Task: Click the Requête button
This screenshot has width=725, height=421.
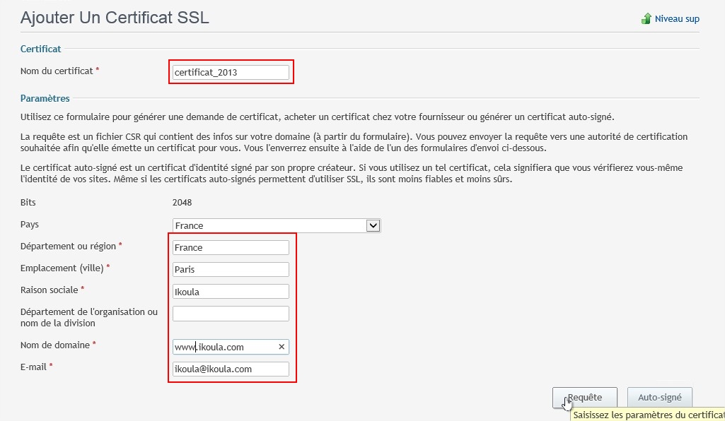Action: click(x=584, y=398)
